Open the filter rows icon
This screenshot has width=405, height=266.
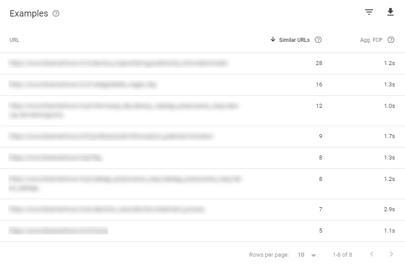369,12
